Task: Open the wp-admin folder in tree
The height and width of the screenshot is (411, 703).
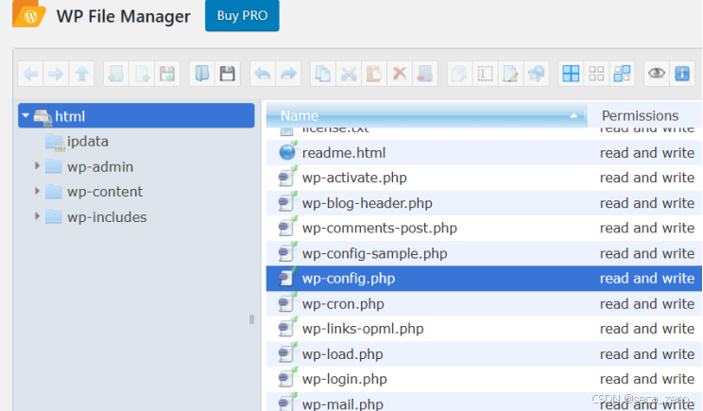Action: [x=100, y=166]
